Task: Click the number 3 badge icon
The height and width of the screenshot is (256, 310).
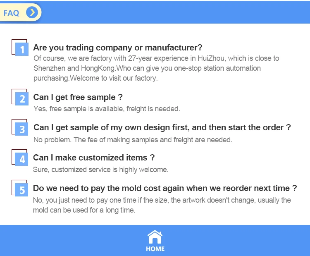Action: (21, 129)
